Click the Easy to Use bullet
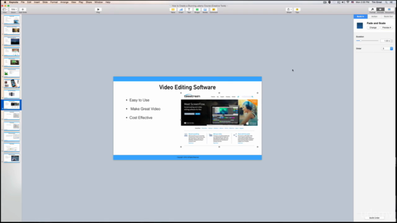 pos(139,100)
